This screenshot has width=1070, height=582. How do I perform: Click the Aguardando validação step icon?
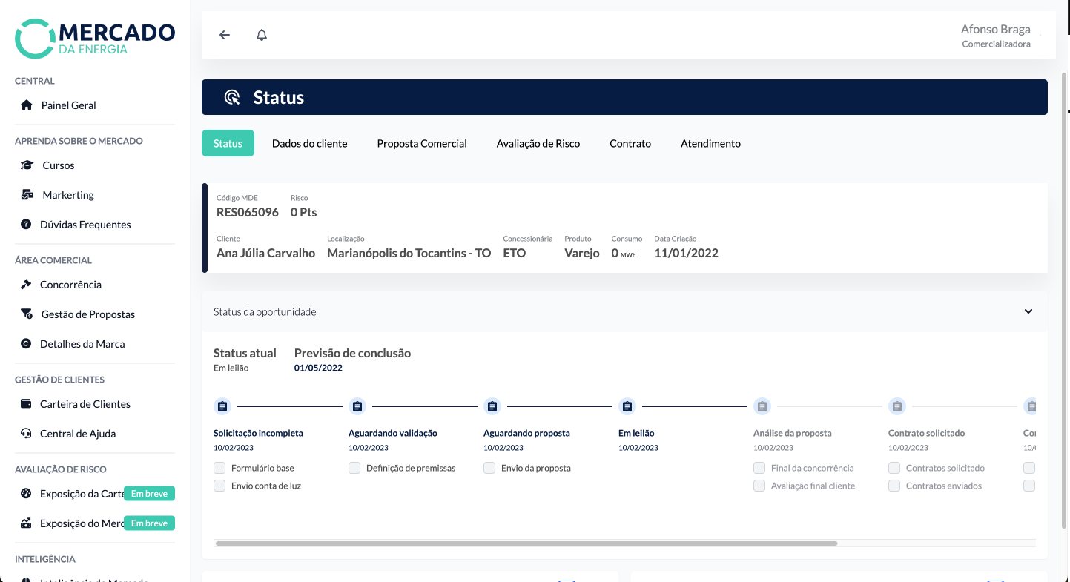click(x=357, y=406)
